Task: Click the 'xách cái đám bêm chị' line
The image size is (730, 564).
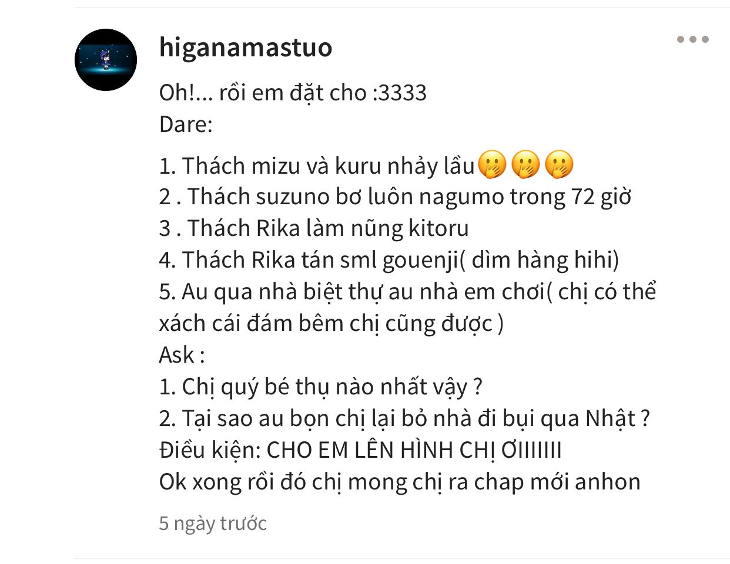Action: pyautogui.click(x=331, y=323)
